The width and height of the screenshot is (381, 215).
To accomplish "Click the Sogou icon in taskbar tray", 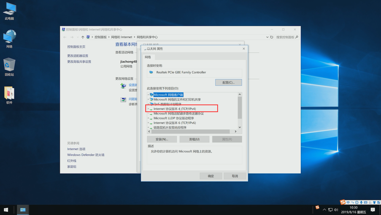I will click(x=317, y=207).
